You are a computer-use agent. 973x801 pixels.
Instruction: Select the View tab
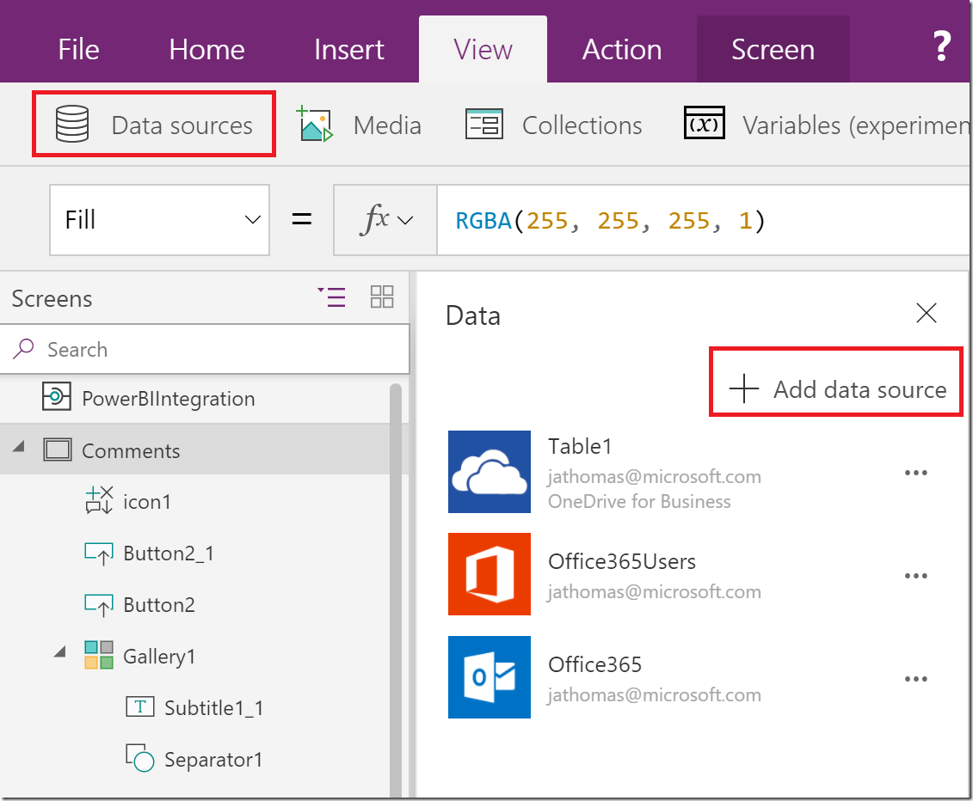pos(483,50)
